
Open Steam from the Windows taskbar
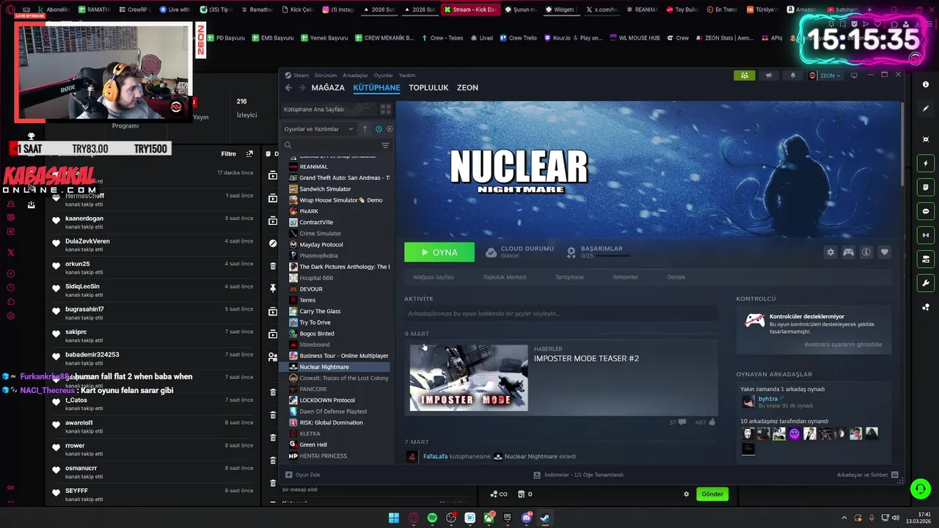(x=545, y=518)
